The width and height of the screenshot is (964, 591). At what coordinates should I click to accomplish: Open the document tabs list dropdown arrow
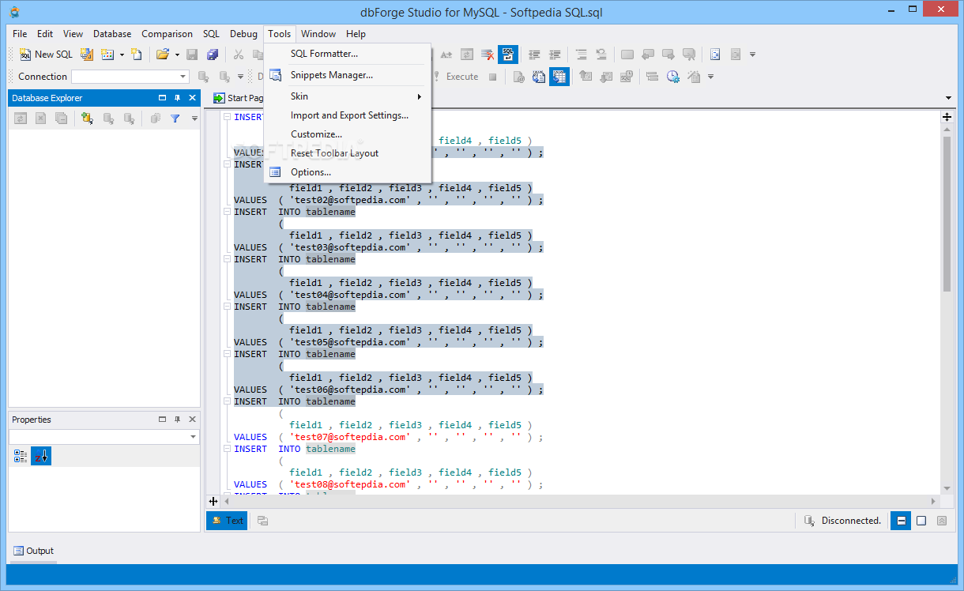pos(948,98)
